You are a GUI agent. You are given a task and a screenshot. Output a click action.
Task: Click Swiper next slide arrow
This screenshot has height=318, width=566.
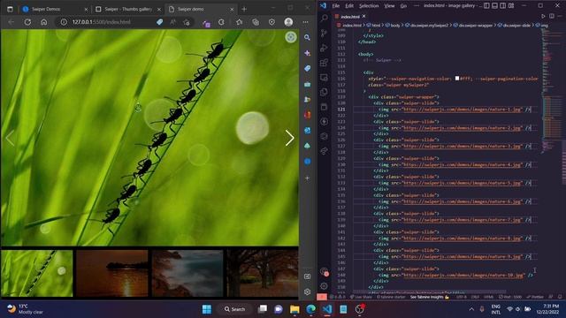tap(289, 138)
